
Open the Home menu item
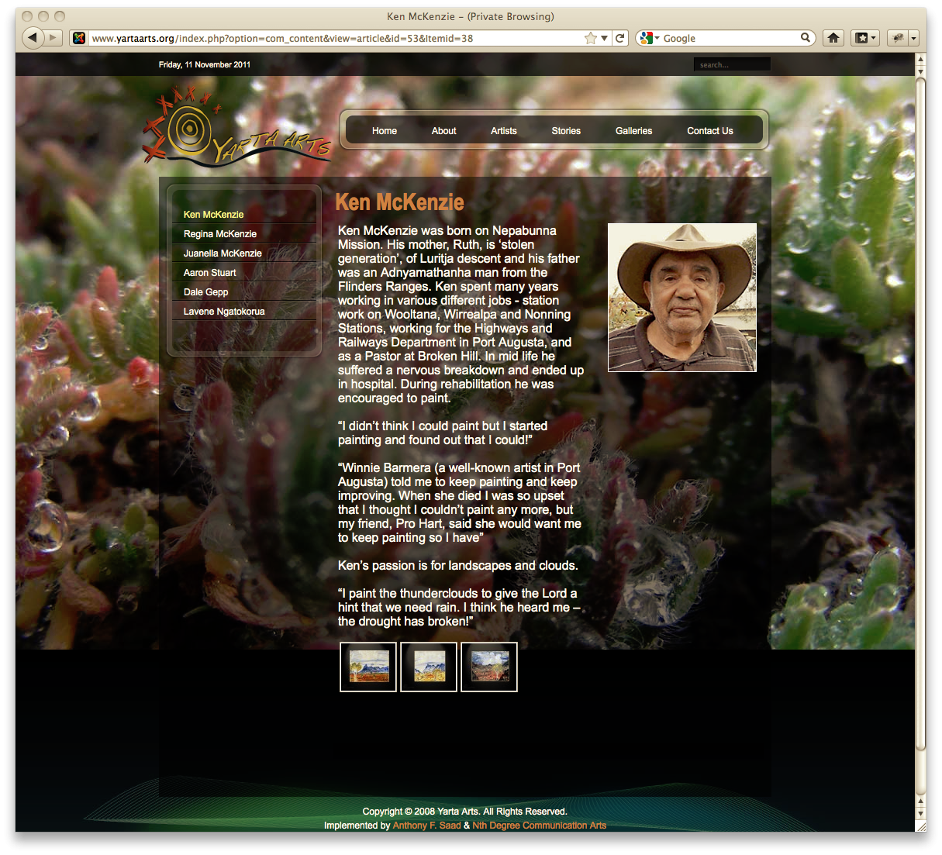click(385, 131)
